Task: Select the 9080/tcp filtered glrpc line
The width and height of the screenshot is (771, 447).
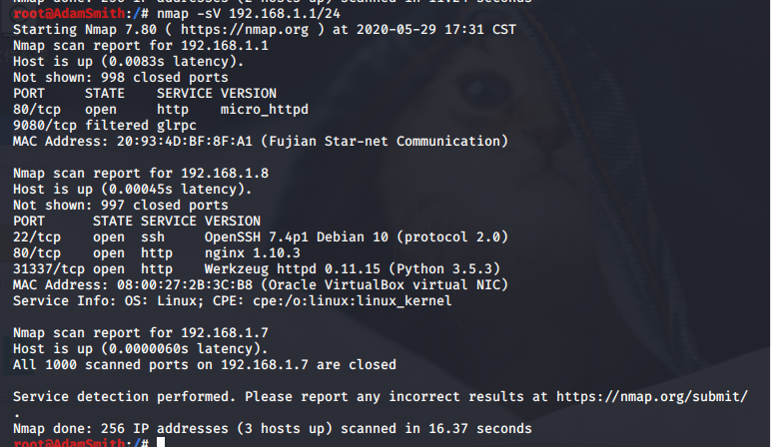Action: click(105, 126)
